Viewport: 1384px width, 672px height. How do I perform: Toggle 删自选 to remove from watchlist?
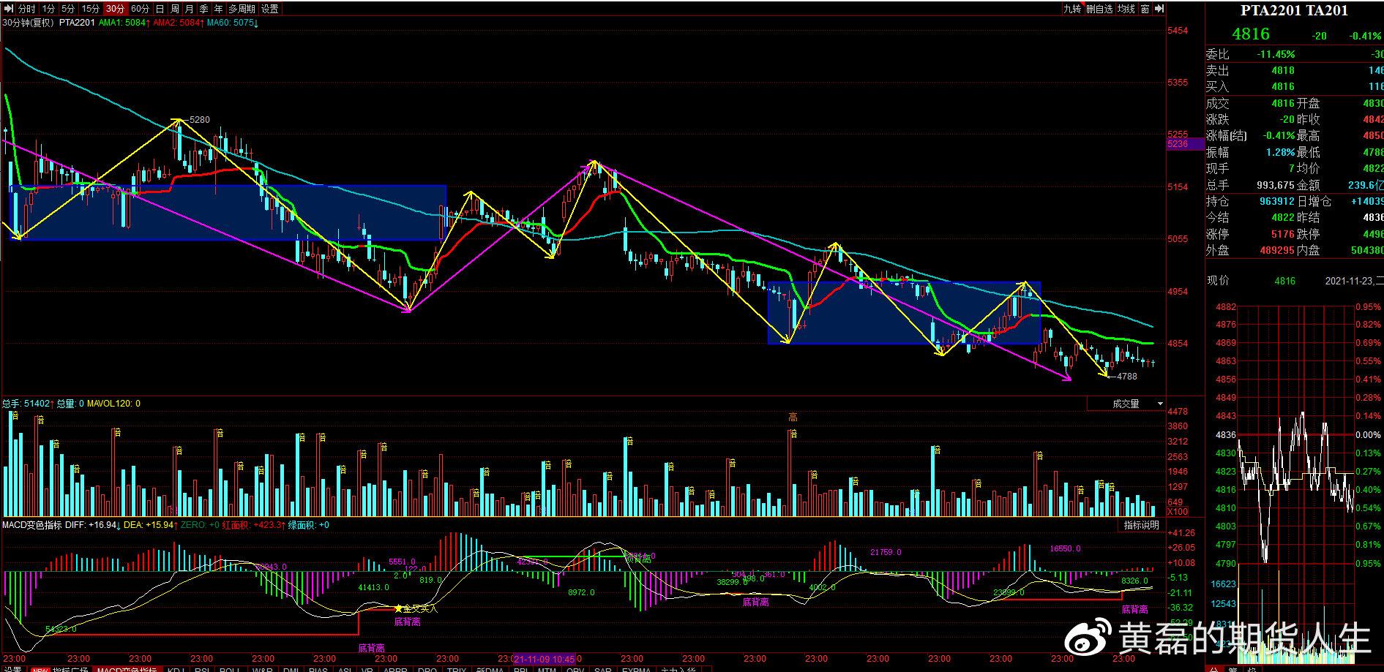tap(1099, 9)
